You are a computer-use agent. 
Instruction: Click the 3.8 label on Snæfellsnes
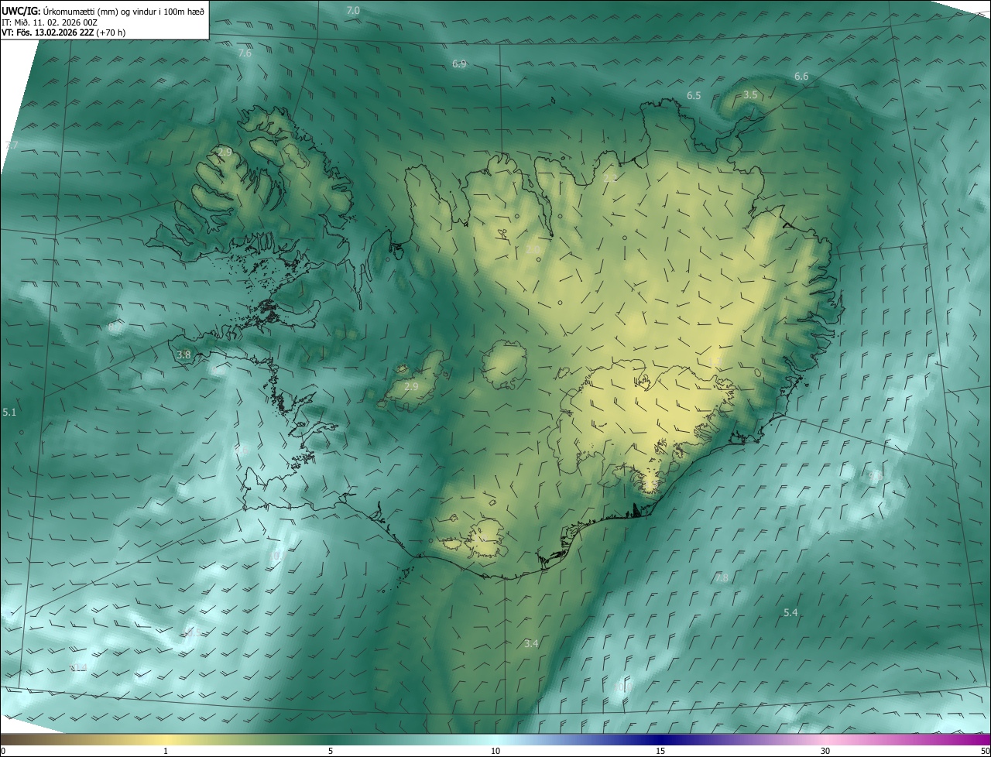(183, 355)
